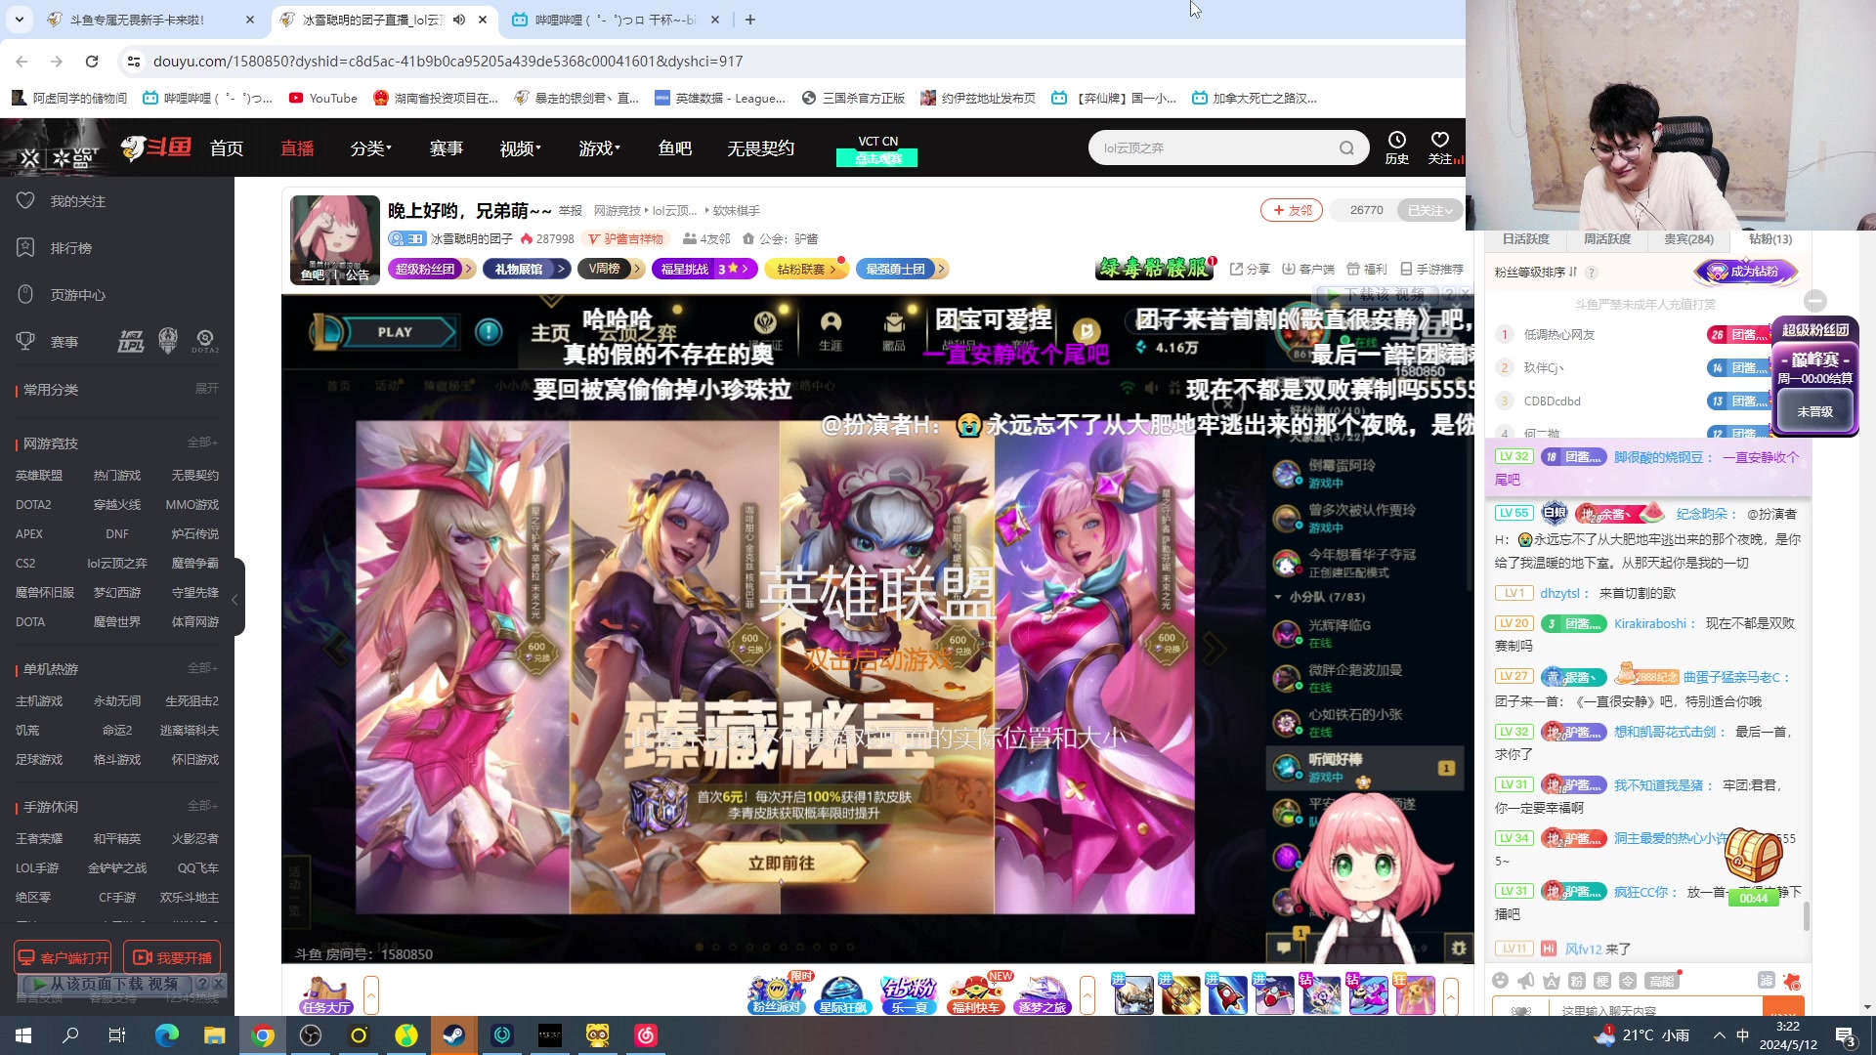This screenshot has height=1055, width=1876.
Task: Open the 英雄联盟 category in the sidebar
Action: [39, 476]
